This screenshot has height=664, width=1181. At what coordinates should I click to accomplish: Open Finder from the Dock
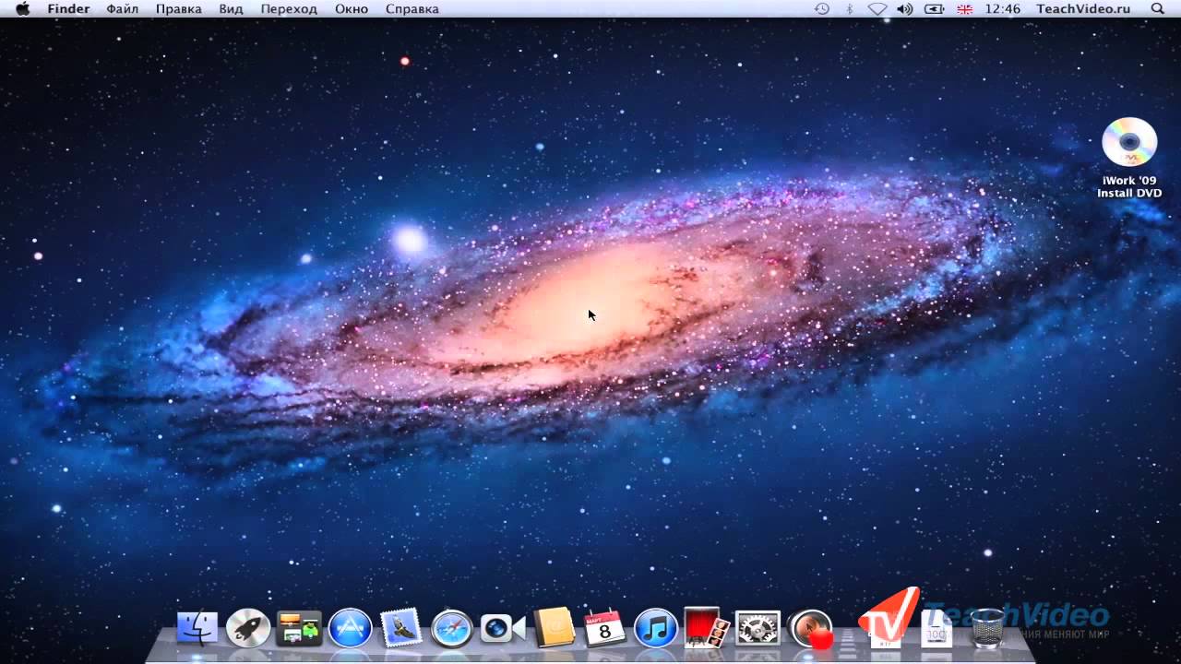click(197, 628)
